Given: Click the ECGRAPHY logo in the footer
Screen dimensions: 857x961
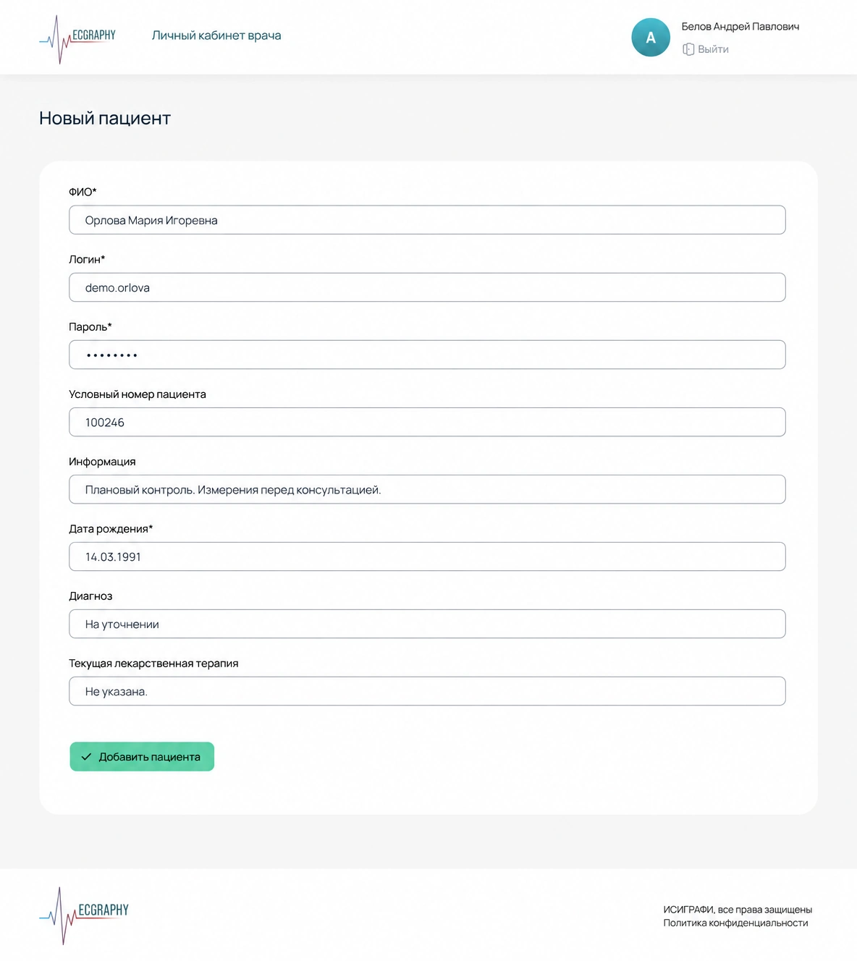Looking at the screenshot, I should [x=84, y=915].
